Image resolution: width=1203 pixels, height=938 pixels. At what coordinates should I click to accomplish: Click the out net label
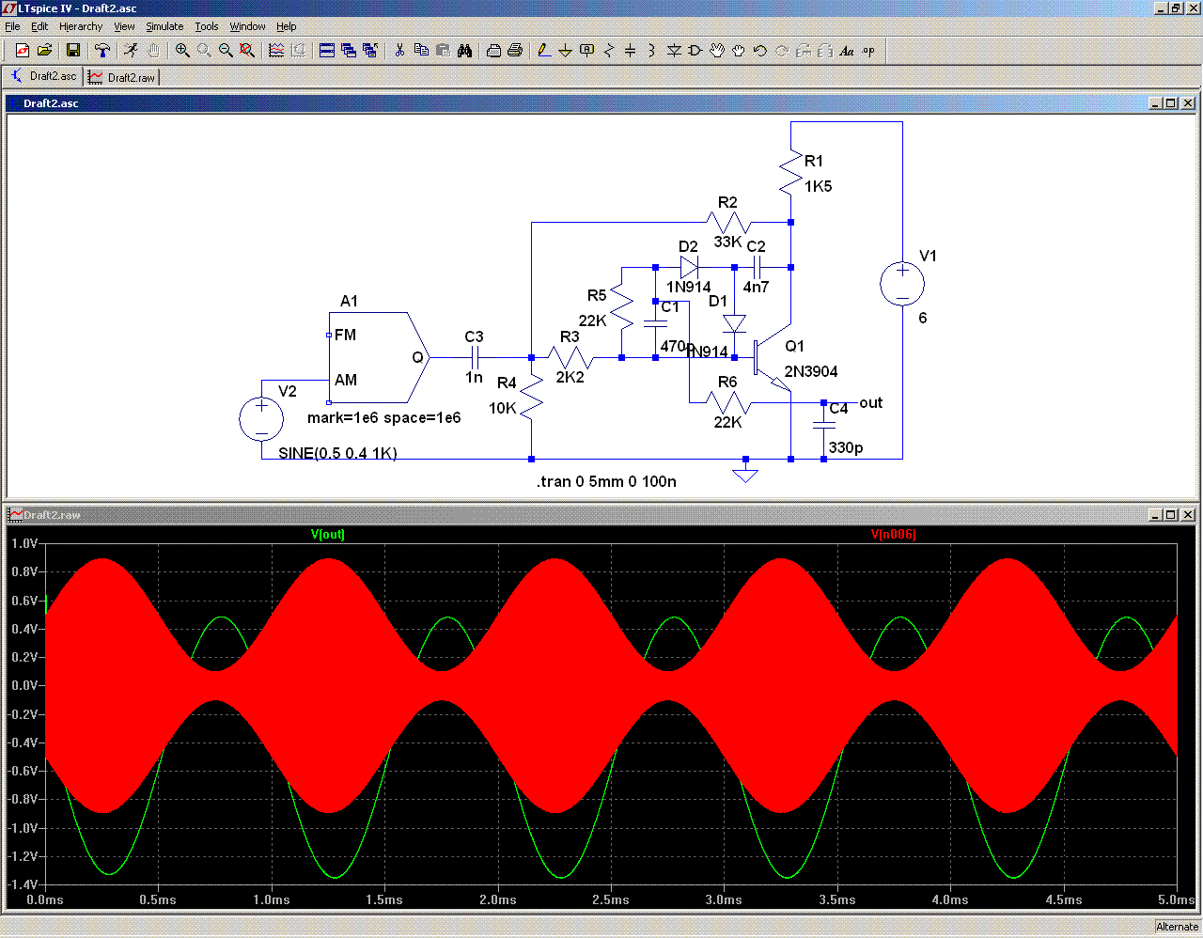[x=871, y=403]
